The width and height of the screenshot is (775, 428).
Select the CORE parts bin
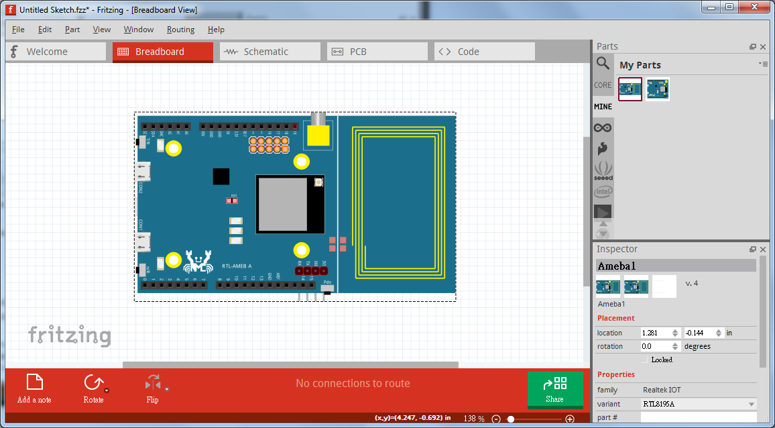tap(603, 85)
